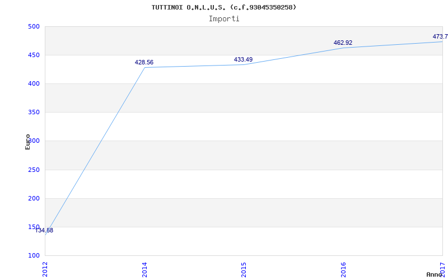
Task: Click the 350 y-axis tick label
Action: click(34, 112)
